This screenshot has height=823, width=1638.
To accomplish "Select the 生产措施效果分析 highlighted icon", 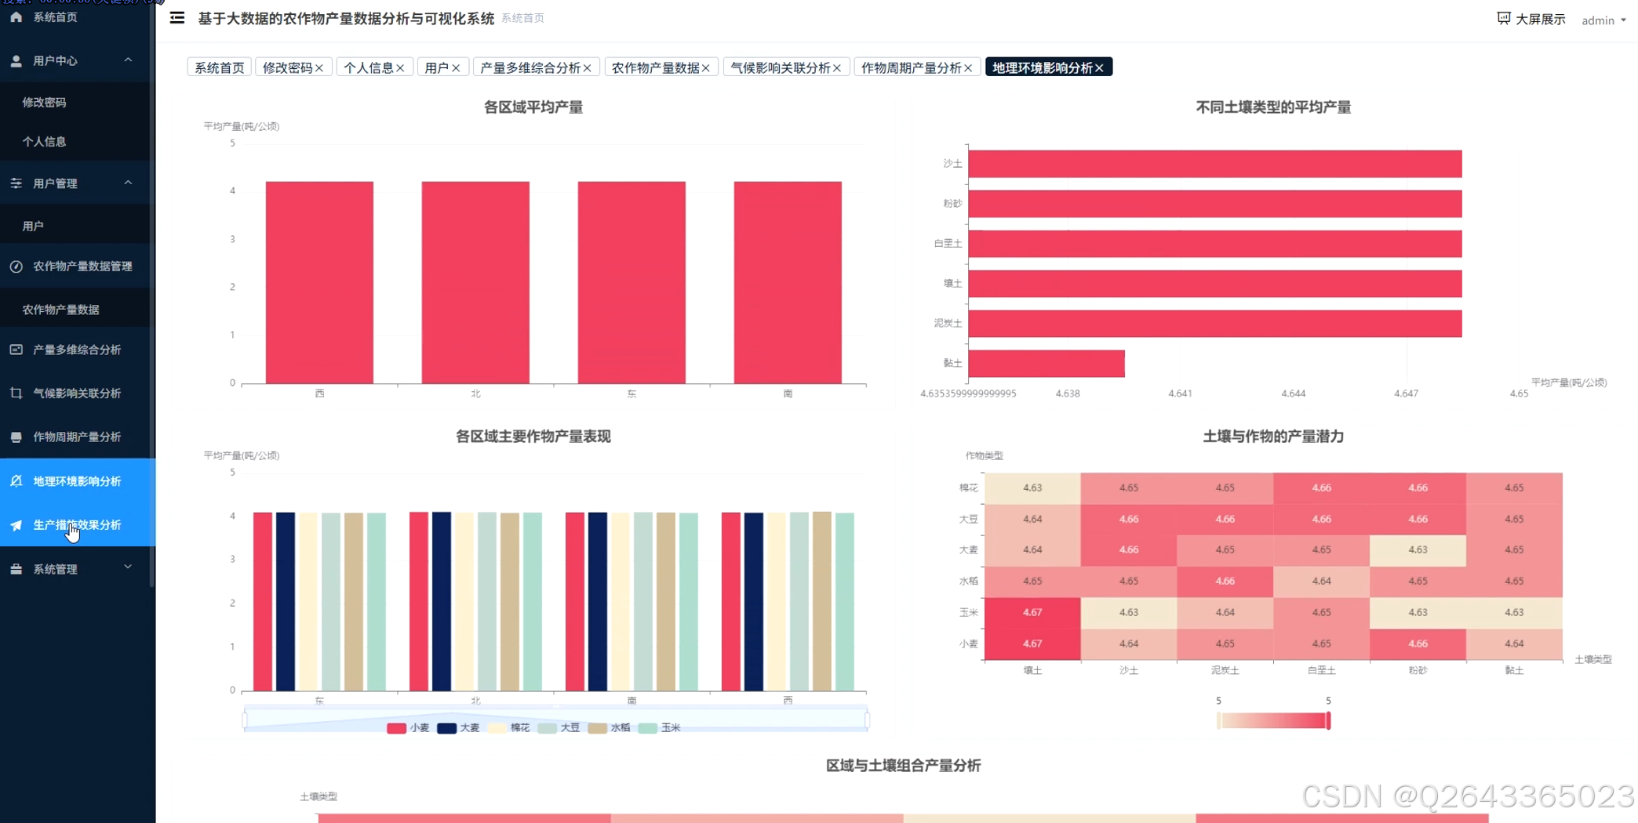I will [16, 524].
